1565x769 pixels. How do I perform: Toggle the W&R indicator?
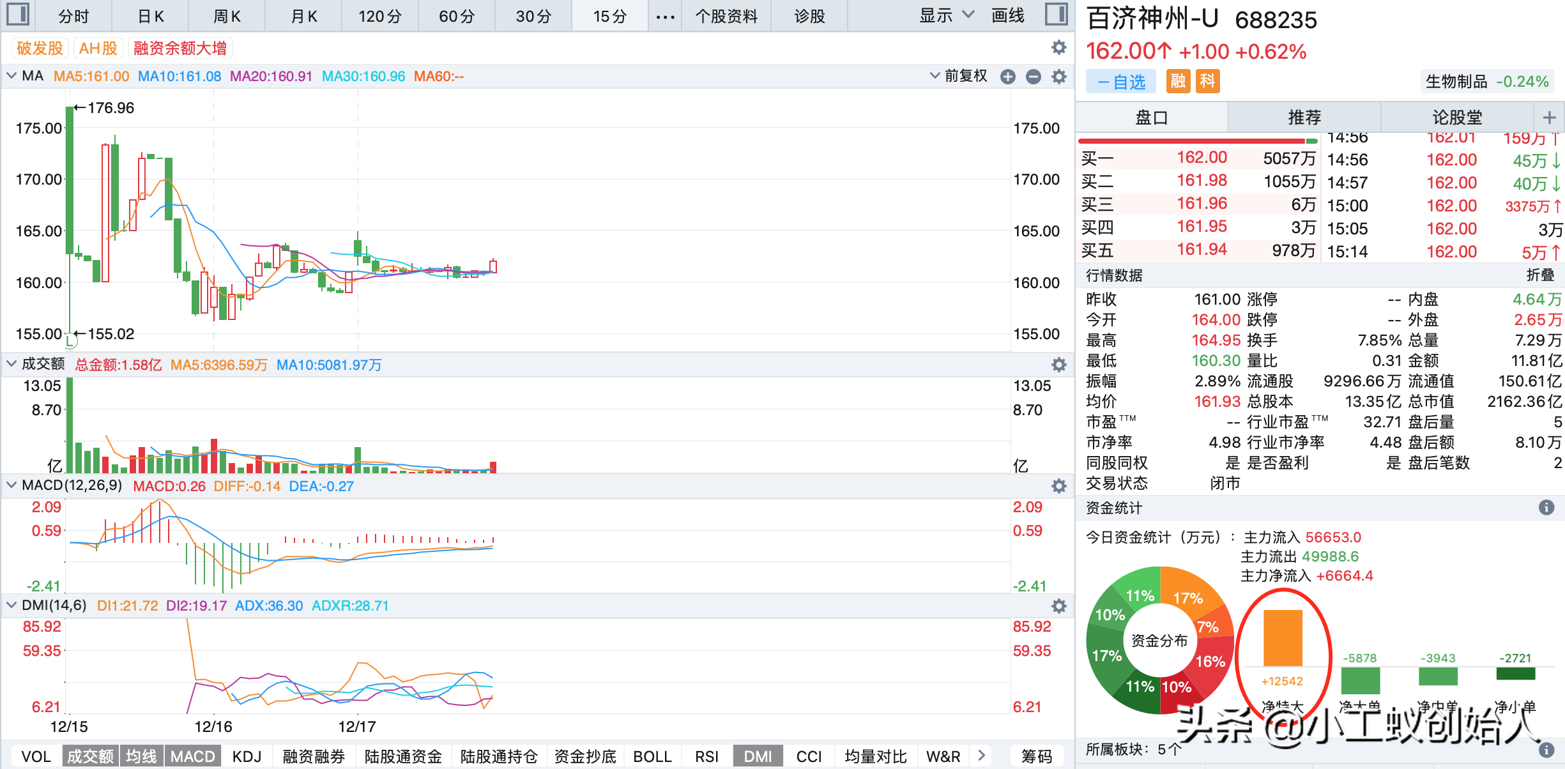(x=943, y=756)
